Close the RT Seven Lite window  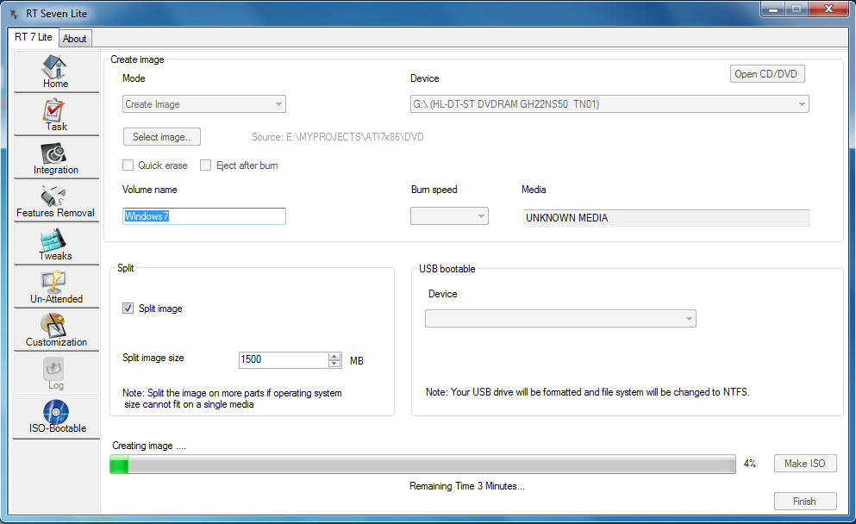coord(828,9)
